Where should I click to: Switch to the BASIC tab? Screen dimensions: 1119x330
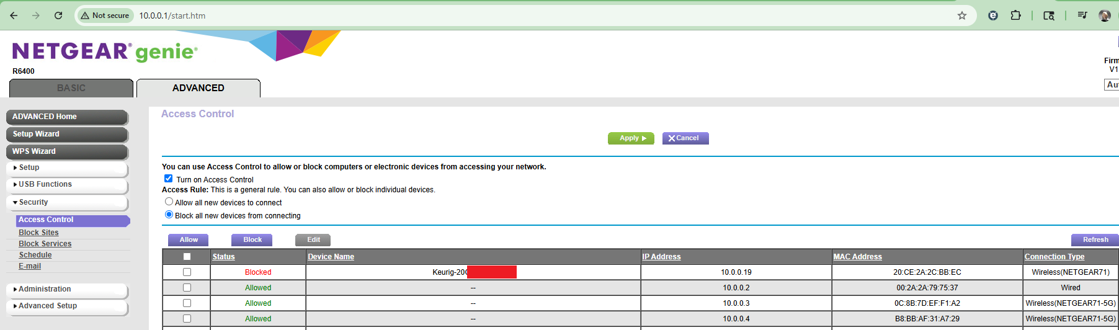click(71, 88)
